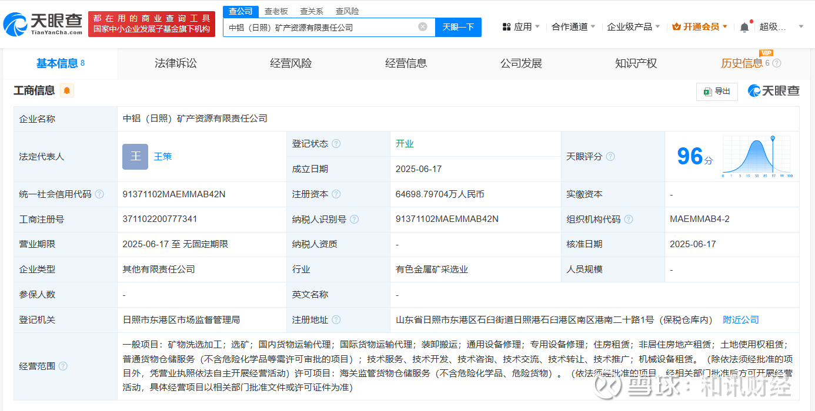Screen dimensions: 815x411
Task: Click help icon beside 经营范围
Action: pyautogui.click(x=63, y=366)
